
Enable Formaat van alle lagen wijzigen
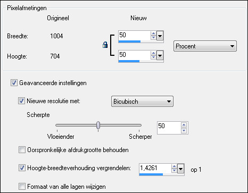[22, 187]
